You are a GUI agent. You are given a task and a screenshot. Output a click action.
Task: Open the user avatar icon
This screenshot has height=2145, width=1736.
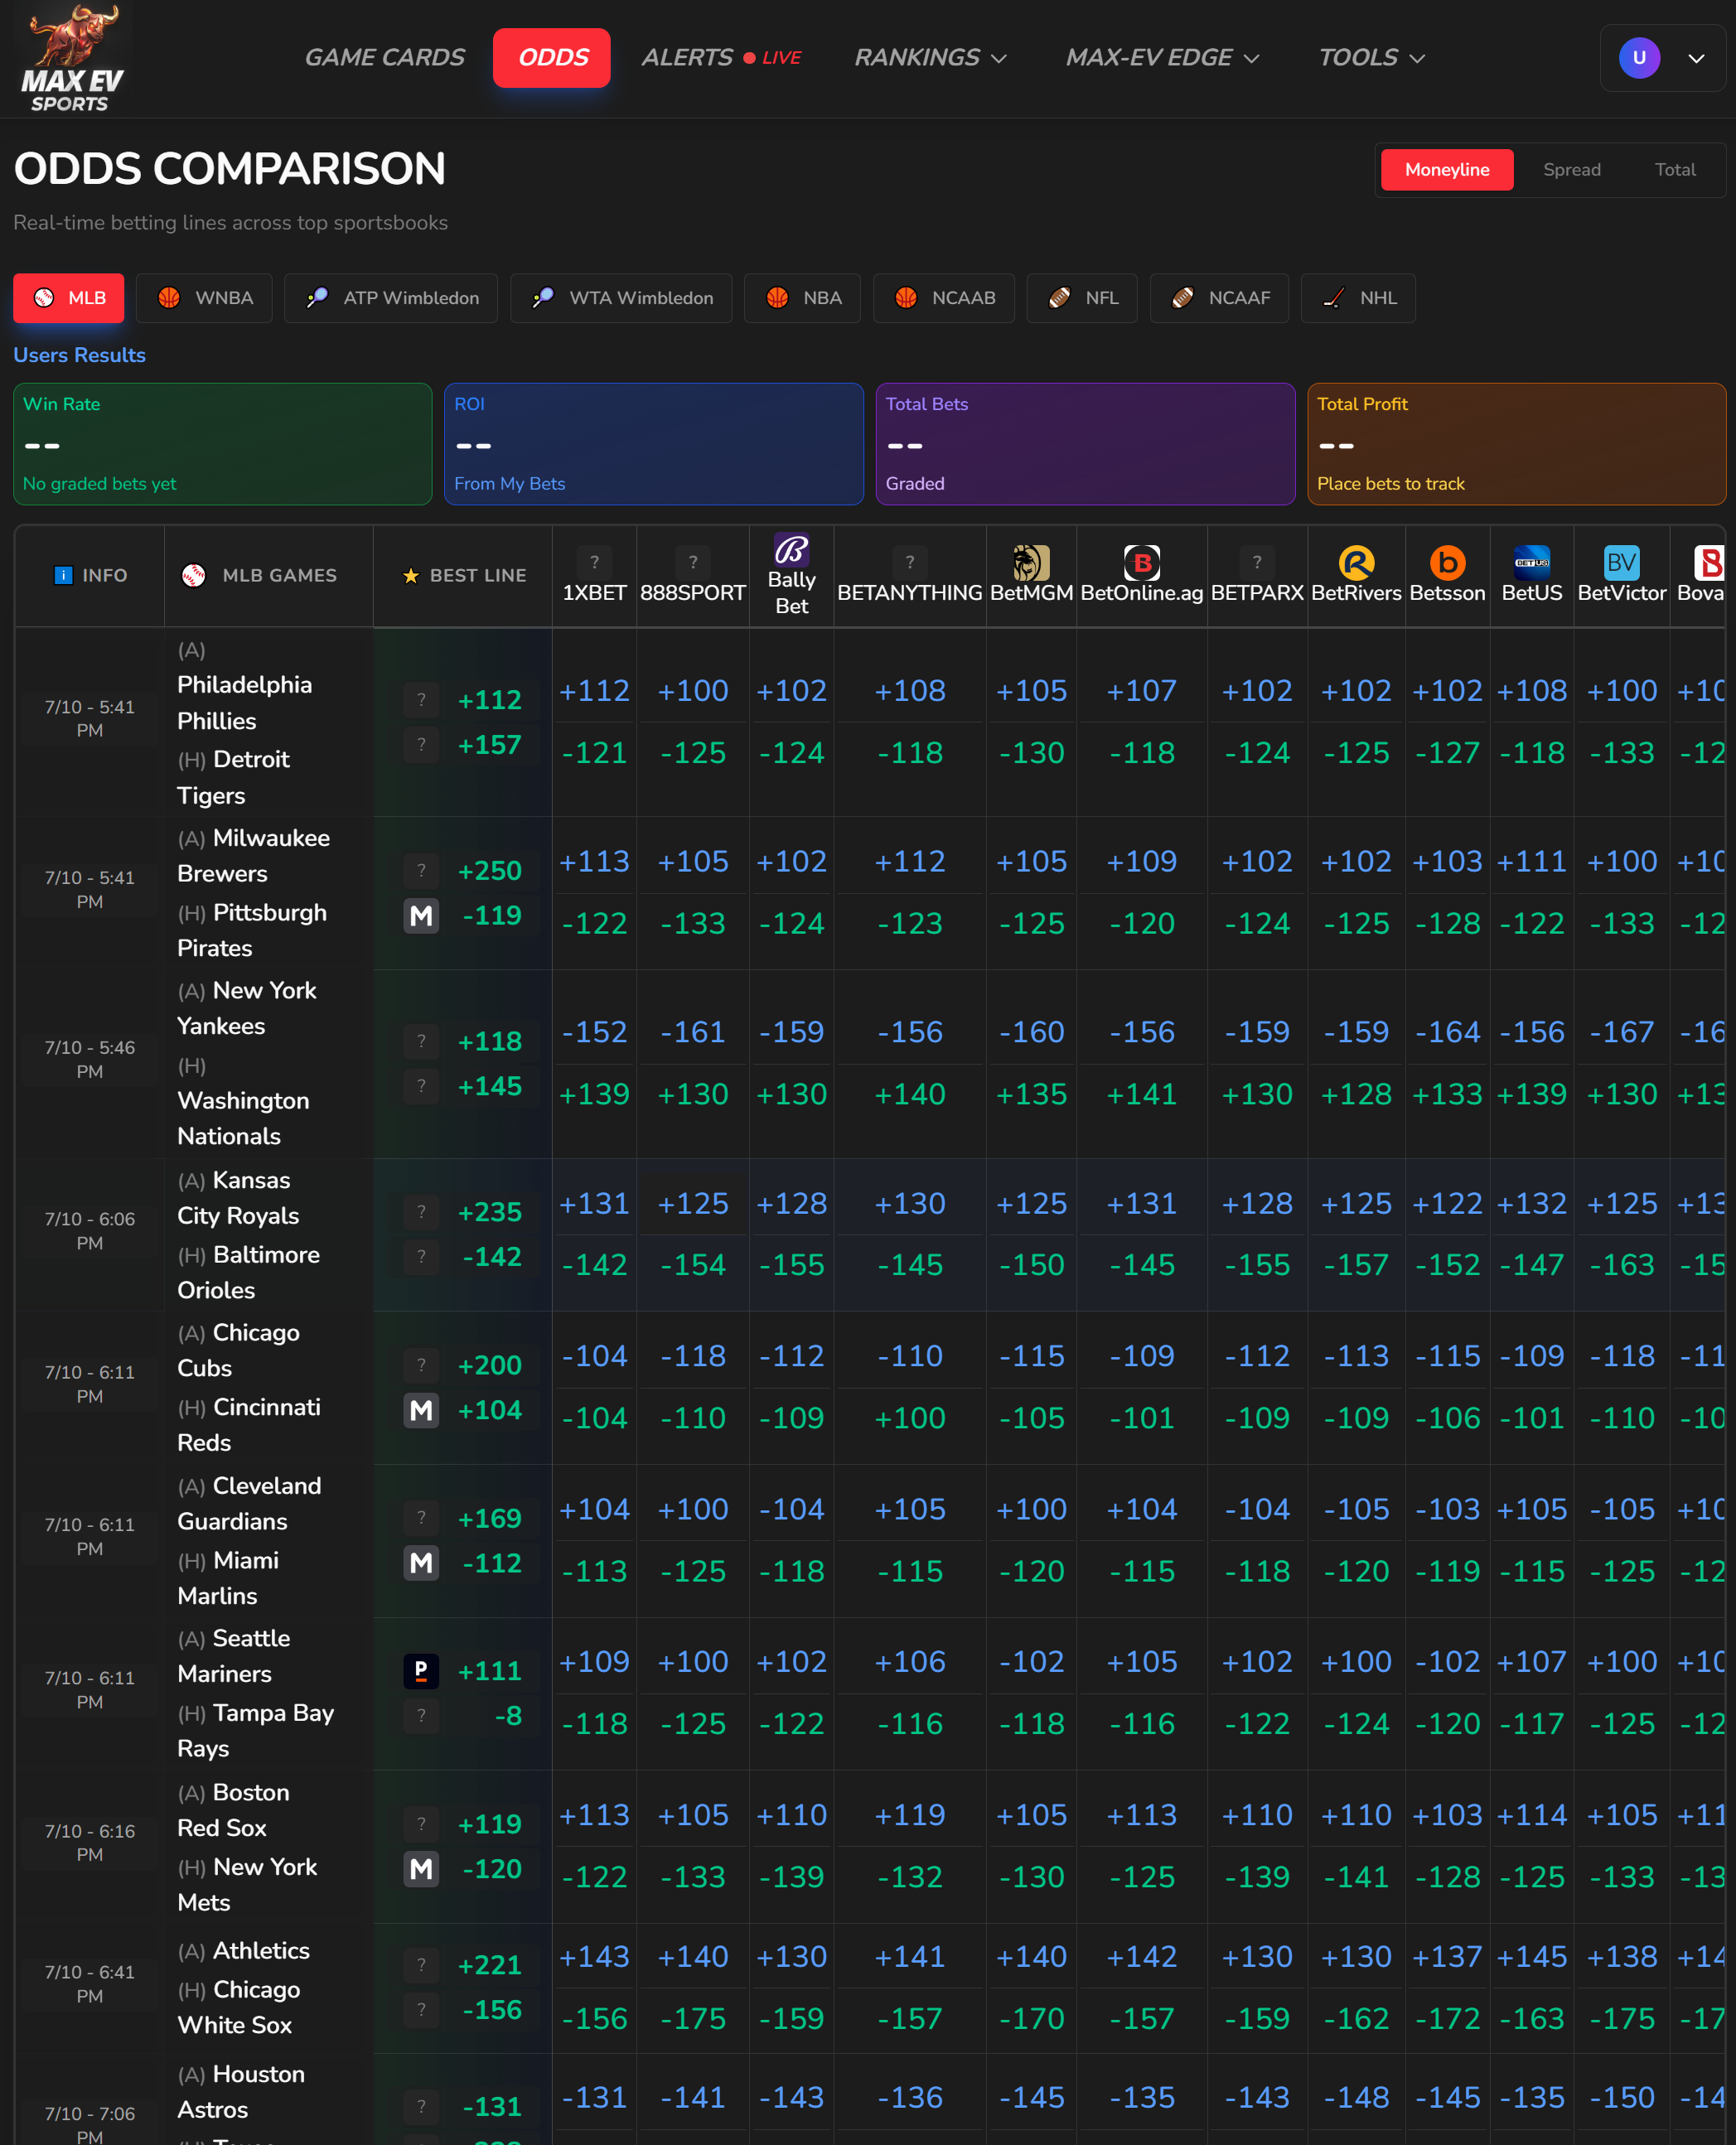pyautogui.click(x=1639, y=58)
